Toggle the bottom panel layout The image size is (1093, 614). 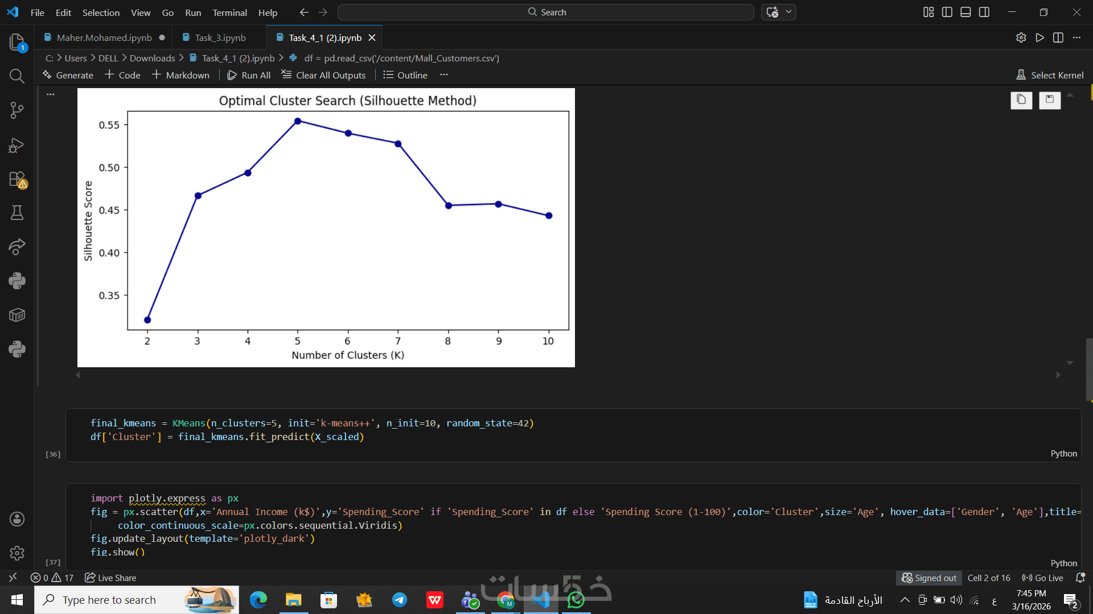(965, 12)
